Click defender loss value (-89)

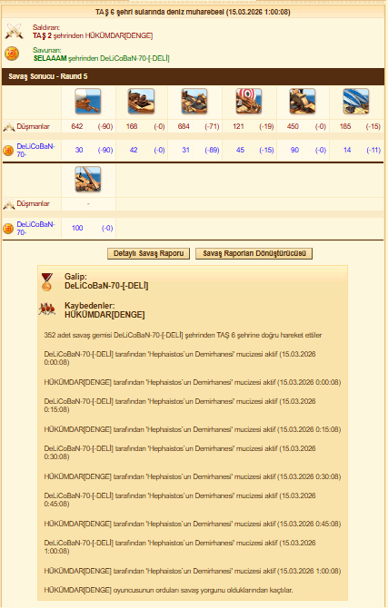(212, 150)
